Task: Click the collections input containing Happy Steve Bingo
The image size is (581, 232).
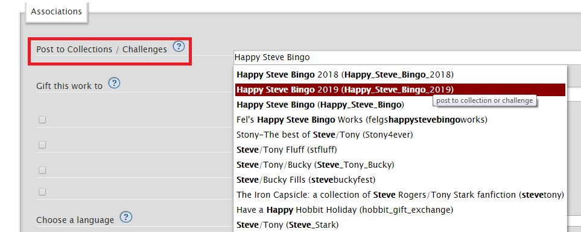Action: (407, 57)
